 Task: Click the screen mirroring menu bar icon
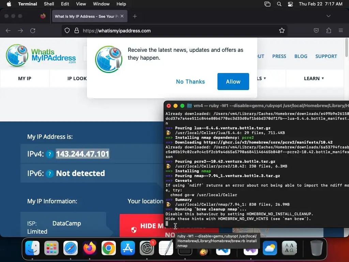(x=267, y=4)
